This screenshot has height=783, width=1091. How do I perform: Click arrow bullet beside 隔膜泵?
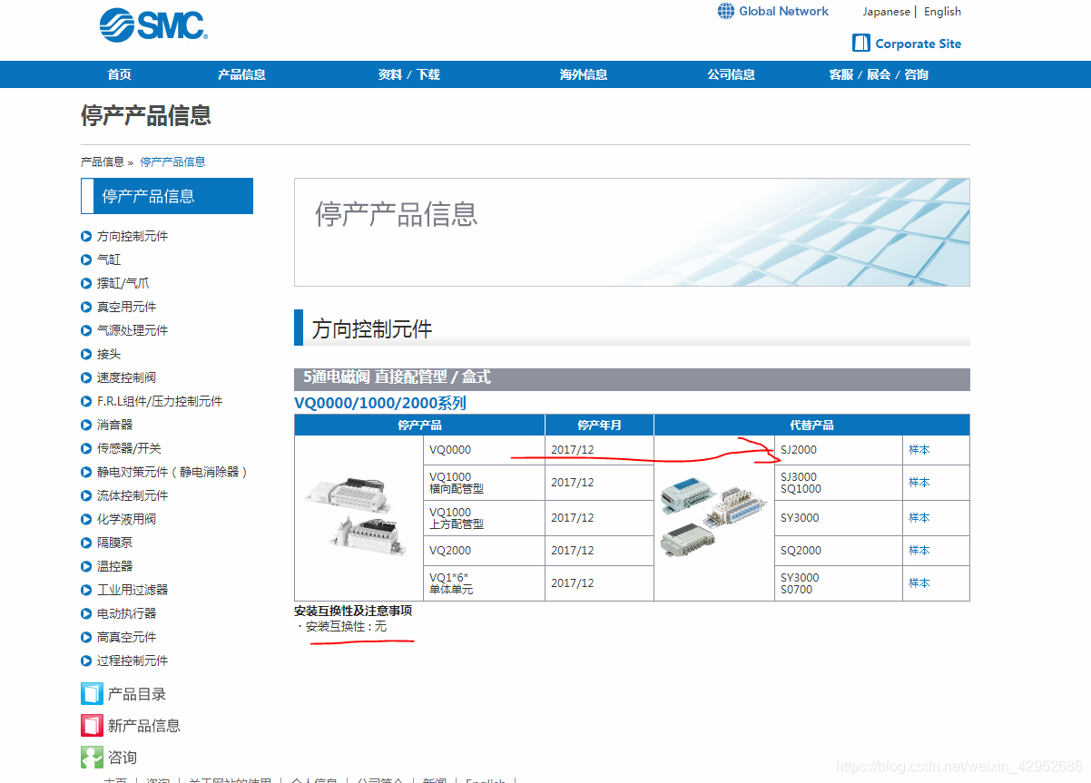[86, 543]
